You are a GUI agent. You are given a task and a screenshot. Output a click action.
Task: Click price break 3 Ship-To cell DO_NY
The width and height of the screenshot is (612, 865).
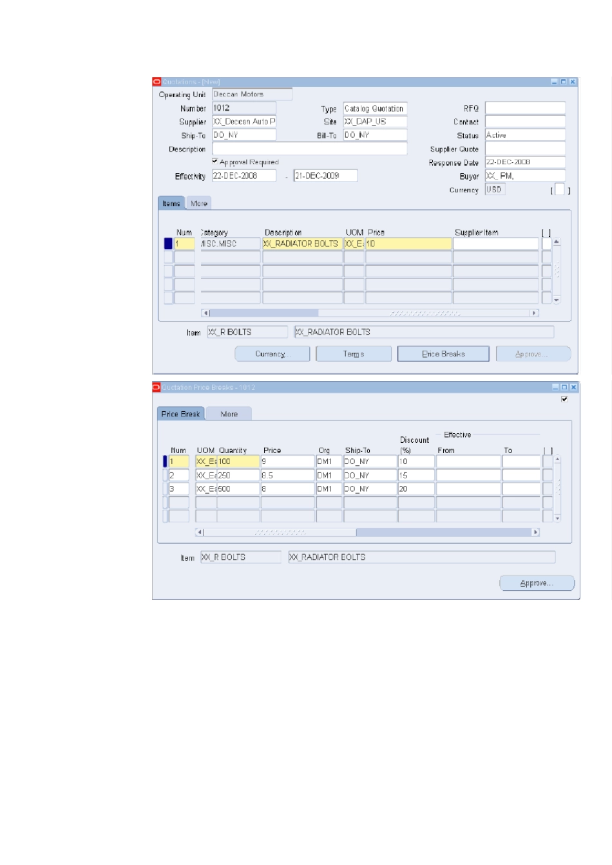[x=370, y=489]
